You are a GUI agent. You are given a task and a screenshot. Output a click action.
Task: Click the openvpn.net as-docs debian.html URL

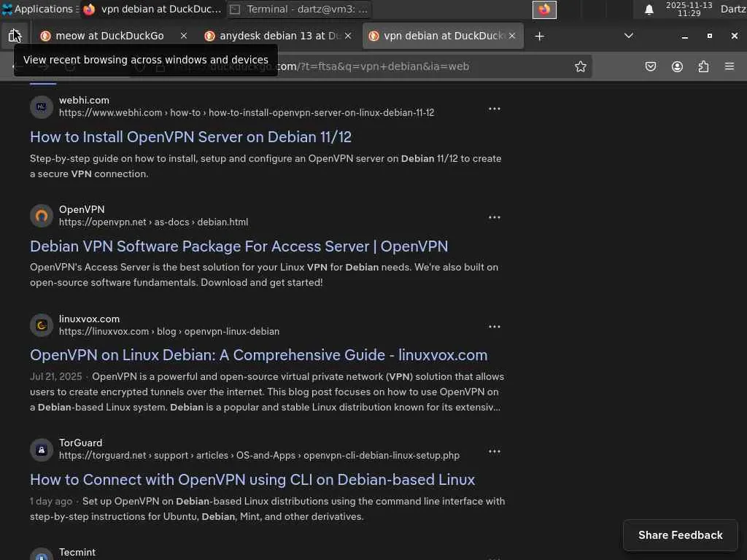coord(153,222)
